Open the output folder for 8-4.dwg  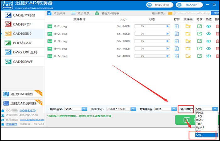pos(188,49)
